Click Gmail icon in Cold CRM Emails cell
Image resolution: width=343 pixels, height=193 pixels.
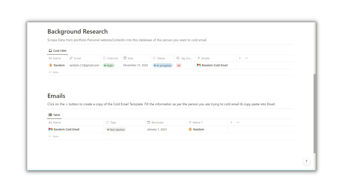coord(199,65)
